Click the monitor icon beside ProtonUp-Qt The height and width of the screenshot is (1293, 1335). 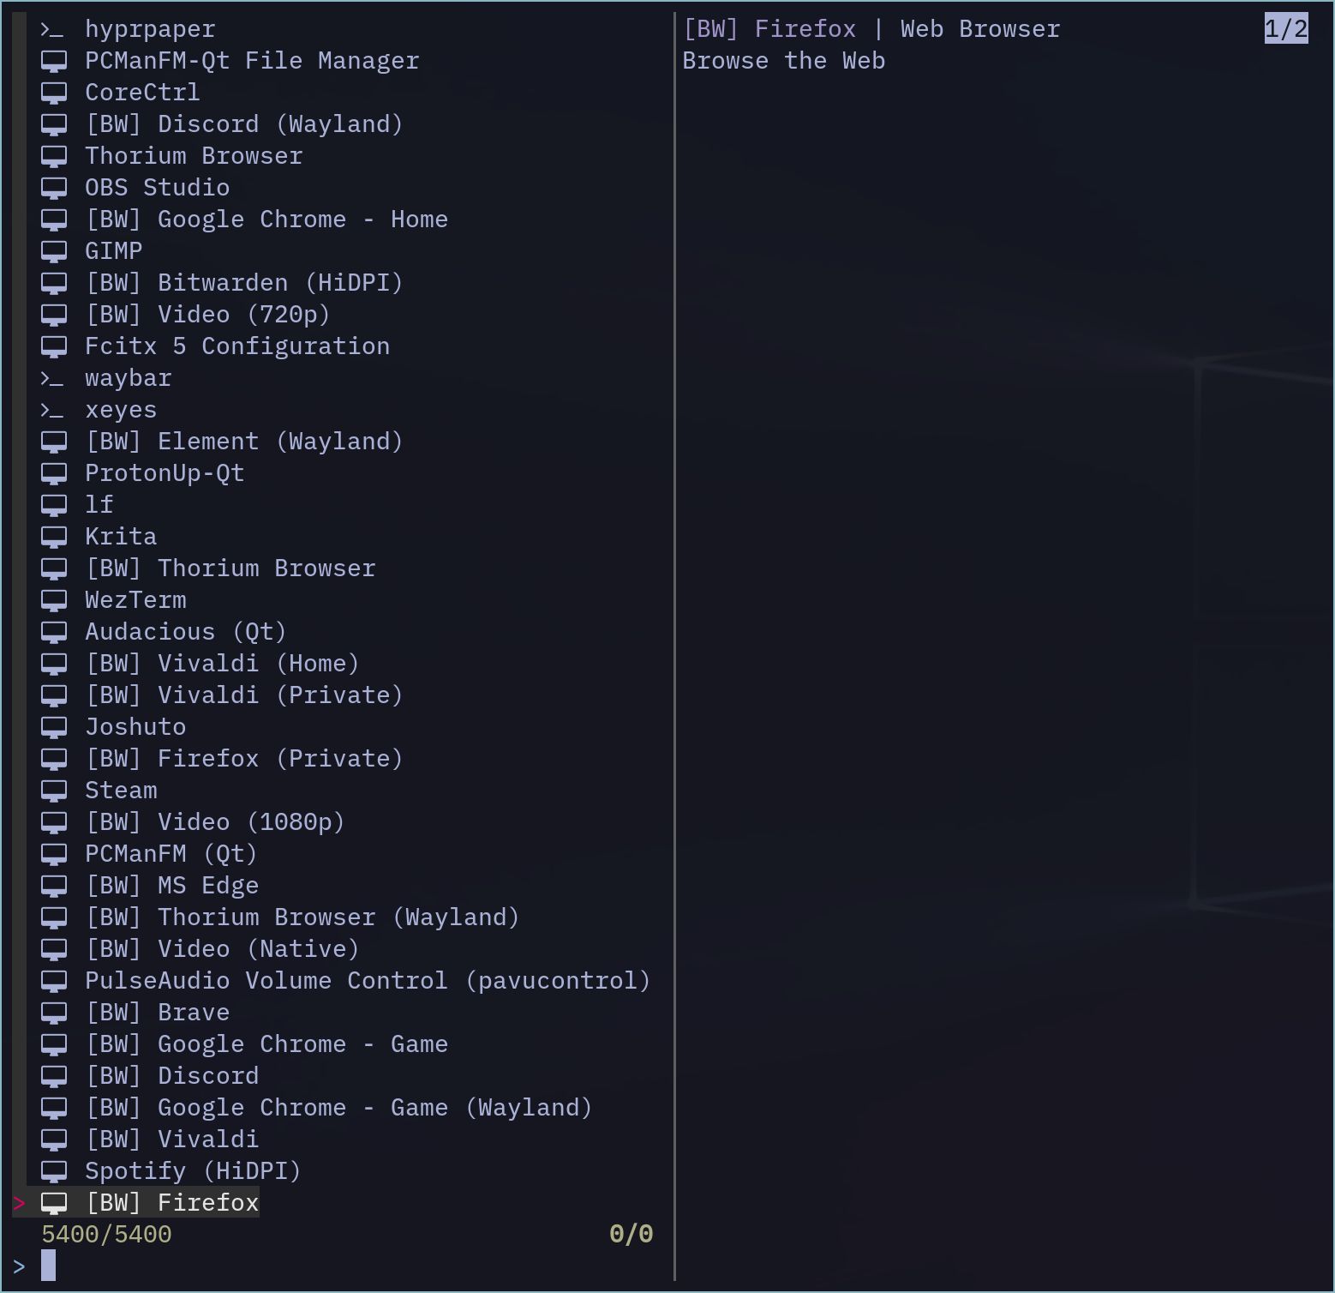[x=54, y=474]
